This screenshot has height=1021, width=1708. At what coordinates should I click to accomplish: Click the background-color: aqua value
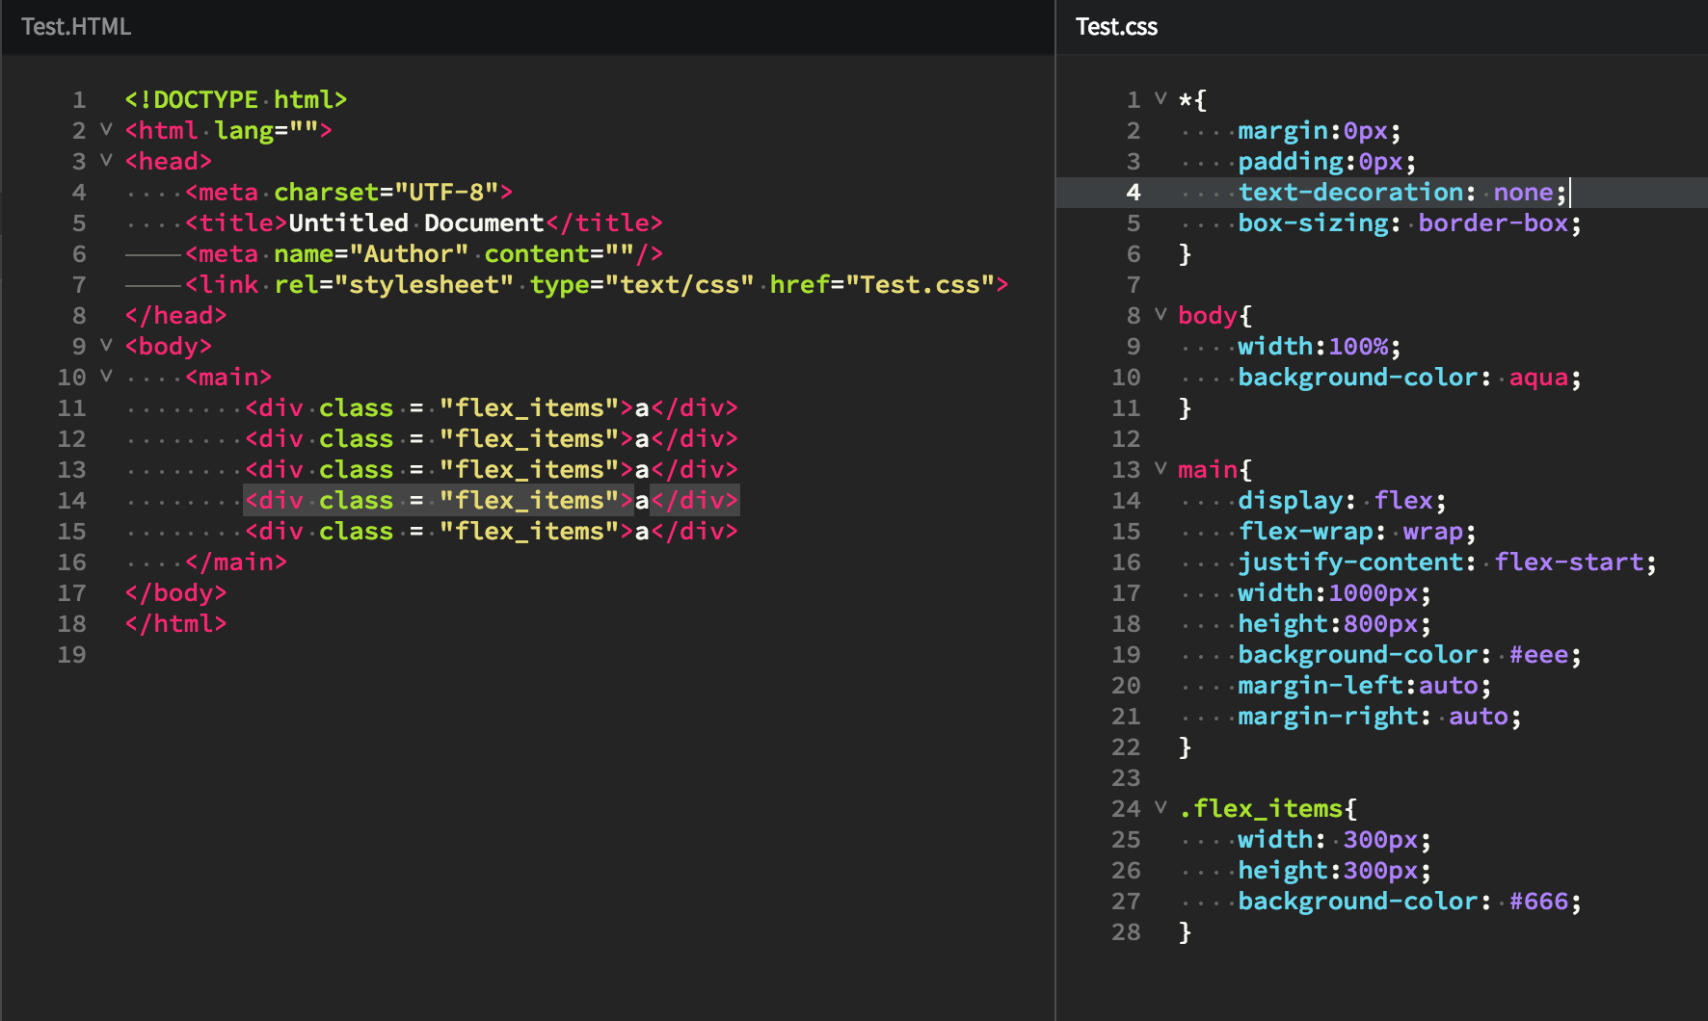point(1538,377)
